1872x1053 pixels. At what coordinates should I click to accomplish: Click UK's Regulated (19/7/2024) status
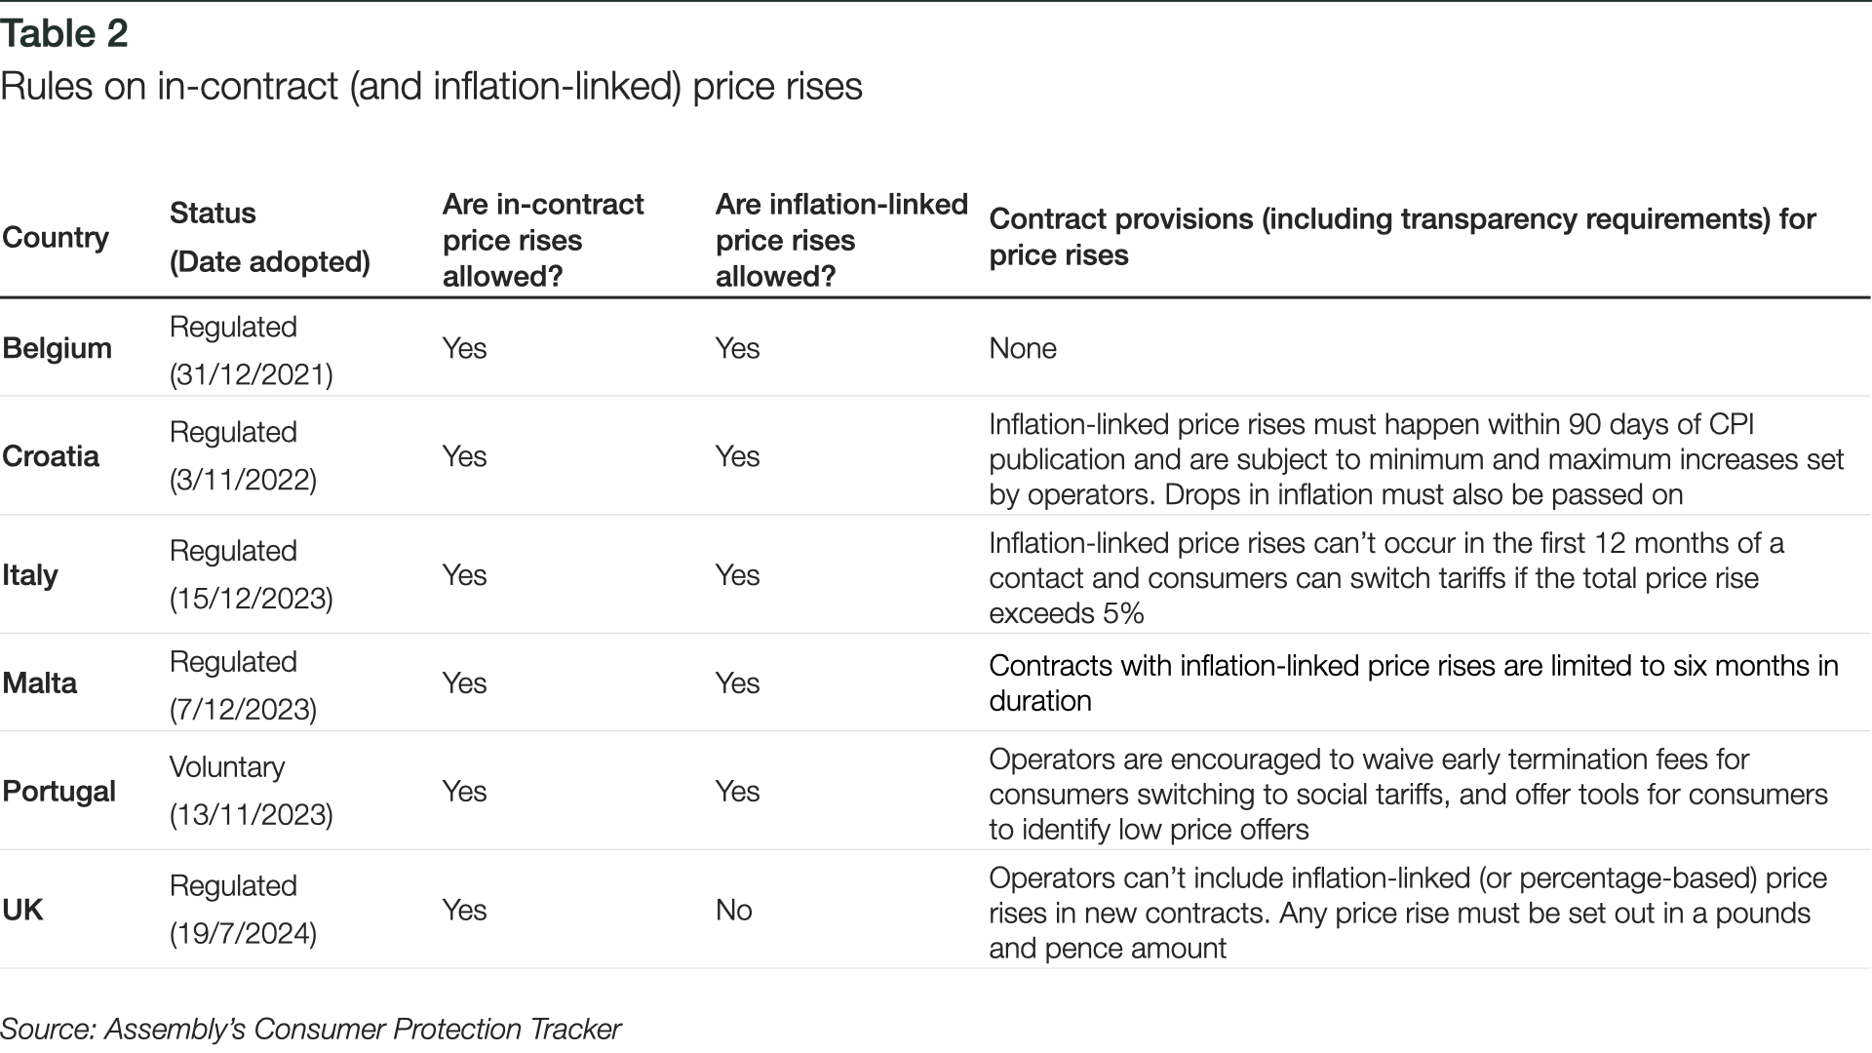click(243, 910)
